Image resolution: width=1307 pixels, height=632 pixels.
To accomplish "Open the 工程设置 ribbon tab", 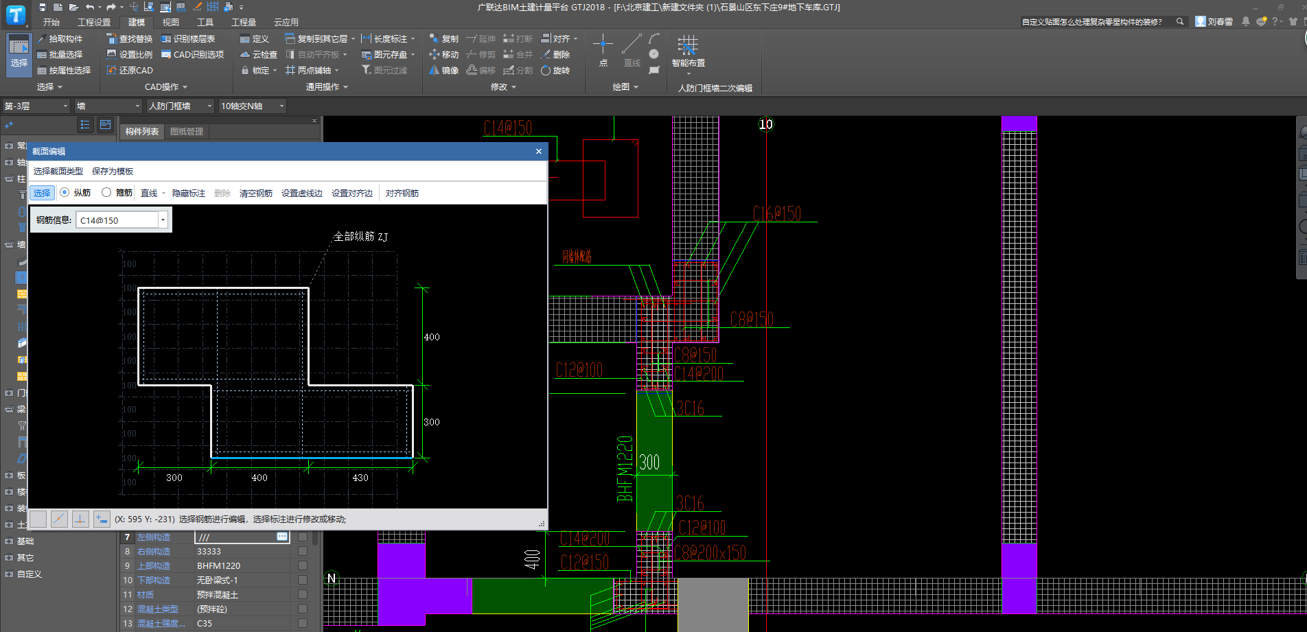I will click(x=94, y=23).
